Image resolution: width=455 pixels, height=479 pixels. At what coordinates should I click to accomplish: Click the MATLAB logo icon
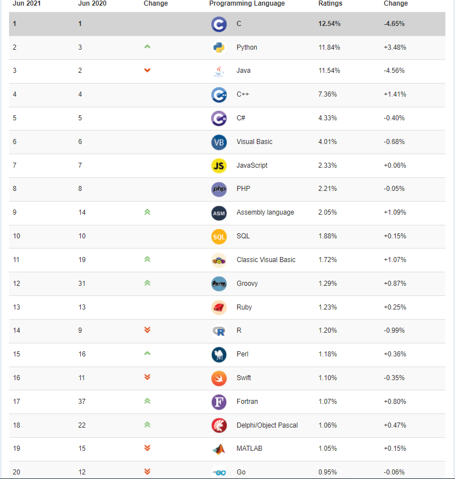pyautogui.click(x=218, y=449)
